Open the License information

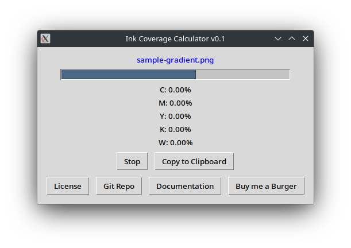68,186
